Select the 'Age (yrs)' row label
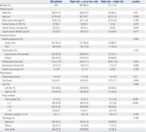The image size is (146, 132). click(x=6, y=16)
